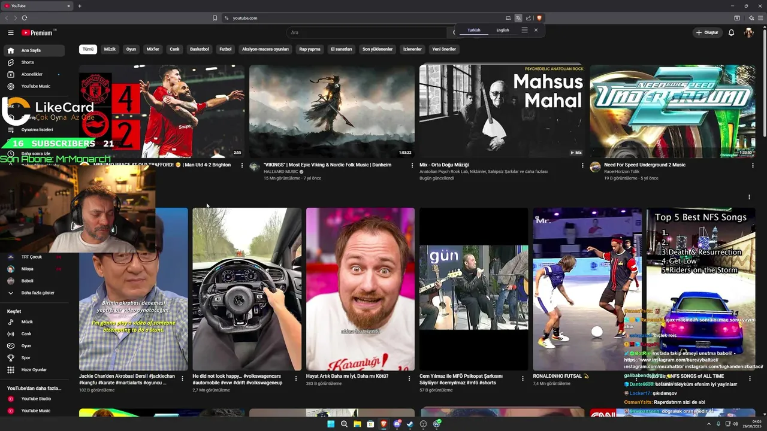Open Steam from the taskbar

pos(410,424)
